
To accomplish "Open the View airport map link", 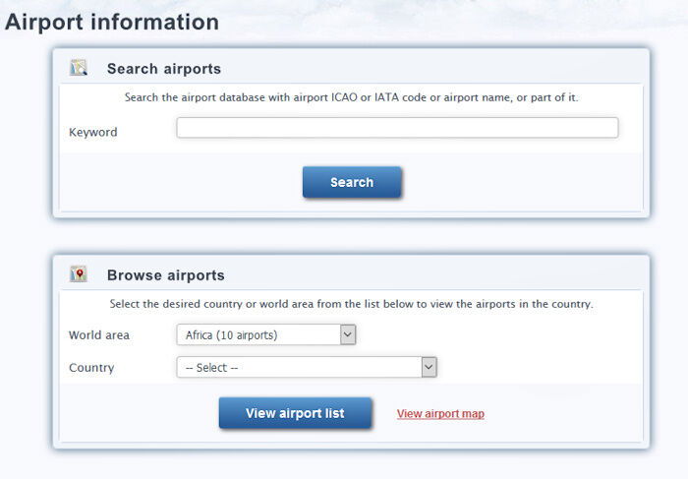I will click(x=440, y=414).
